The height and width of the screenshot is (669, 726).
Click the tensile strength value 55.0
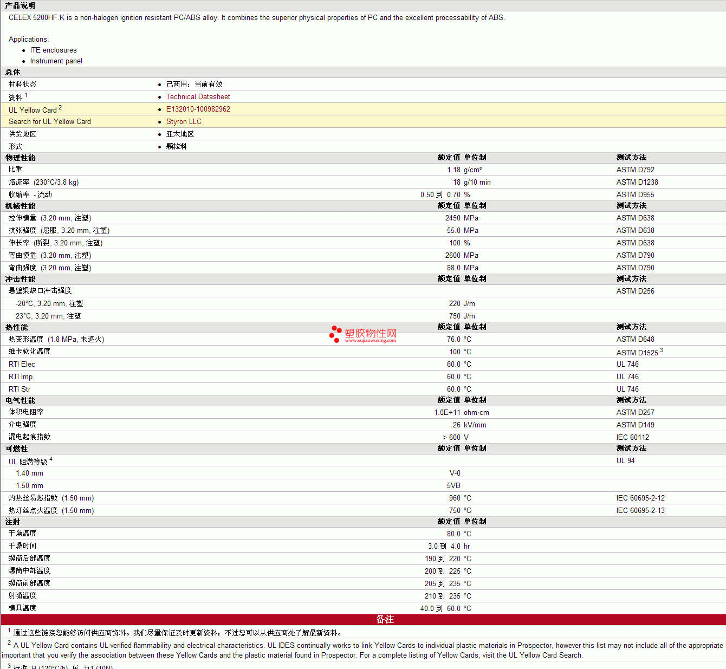453,230
